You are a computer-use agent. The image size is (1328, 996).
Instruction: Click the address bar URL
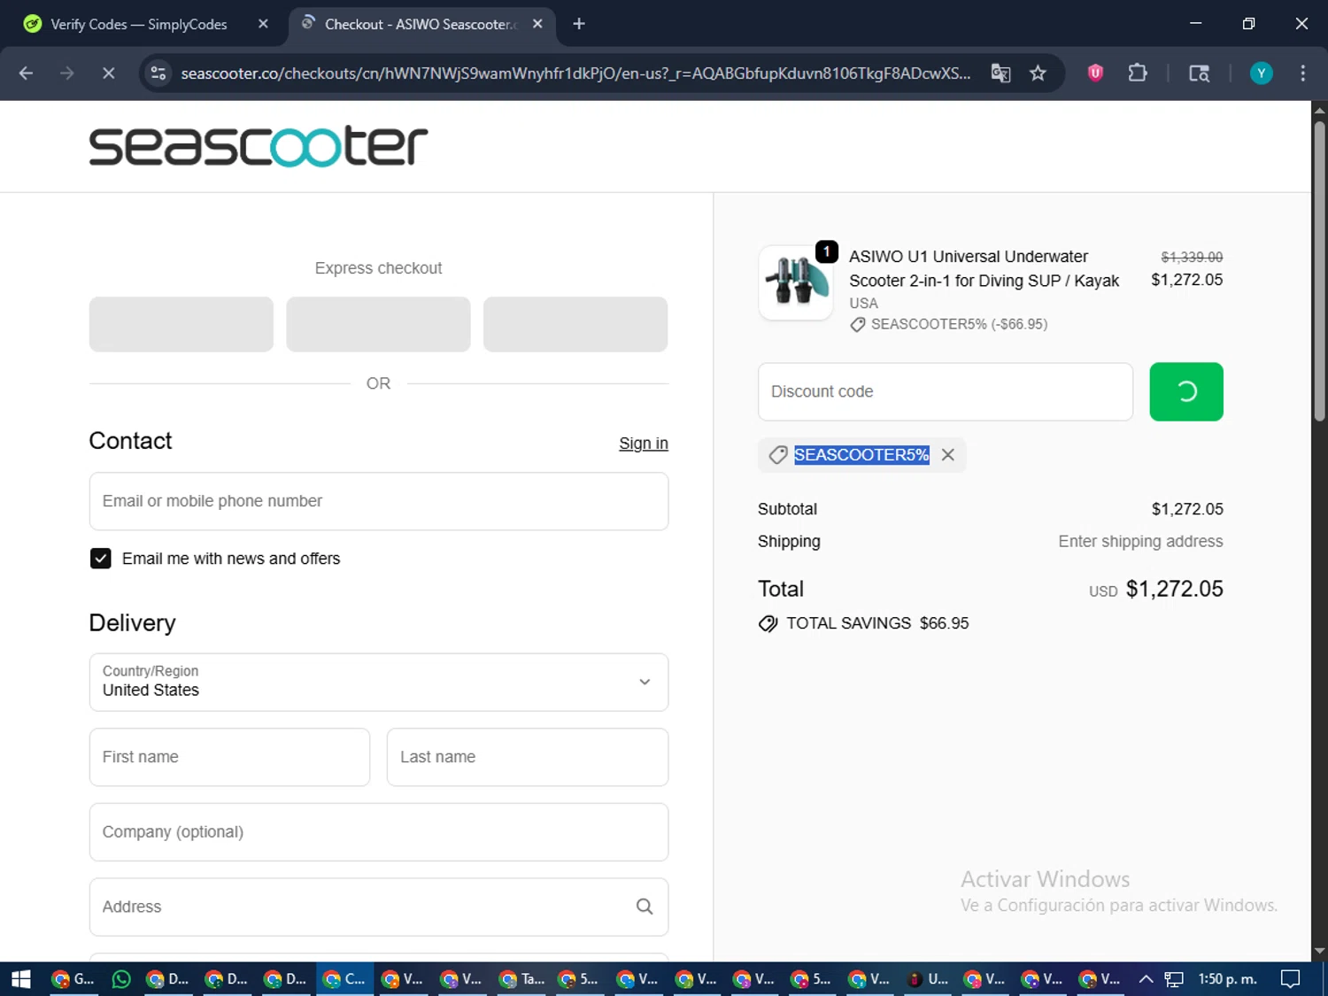tap(575, 73)
